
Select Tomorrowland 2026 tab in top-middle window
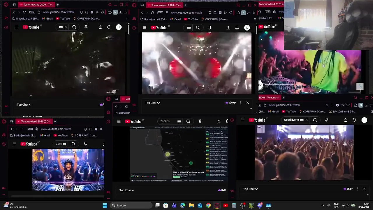pyautogui.click(x=164, y=5)
